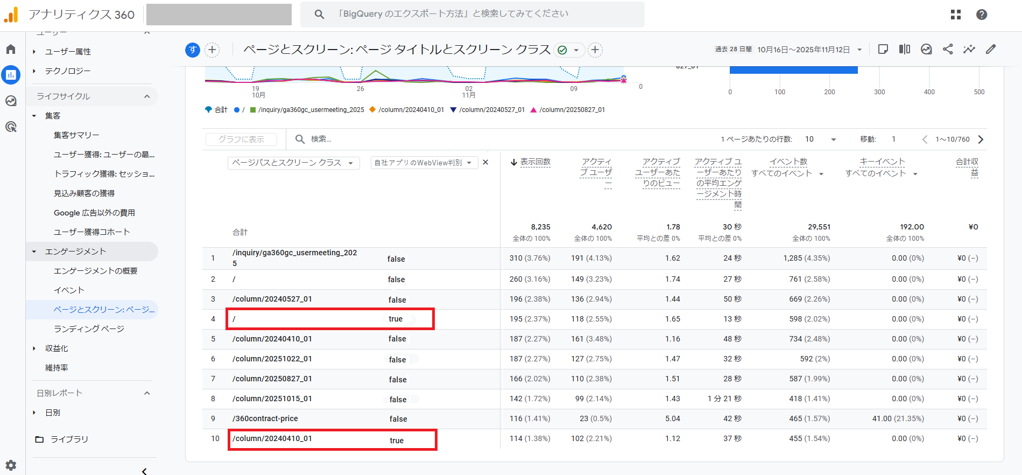Viewport: 1022px width, 475px height.
Task: Select イベント report in the sidebar
Action: (x=69, y=290)
